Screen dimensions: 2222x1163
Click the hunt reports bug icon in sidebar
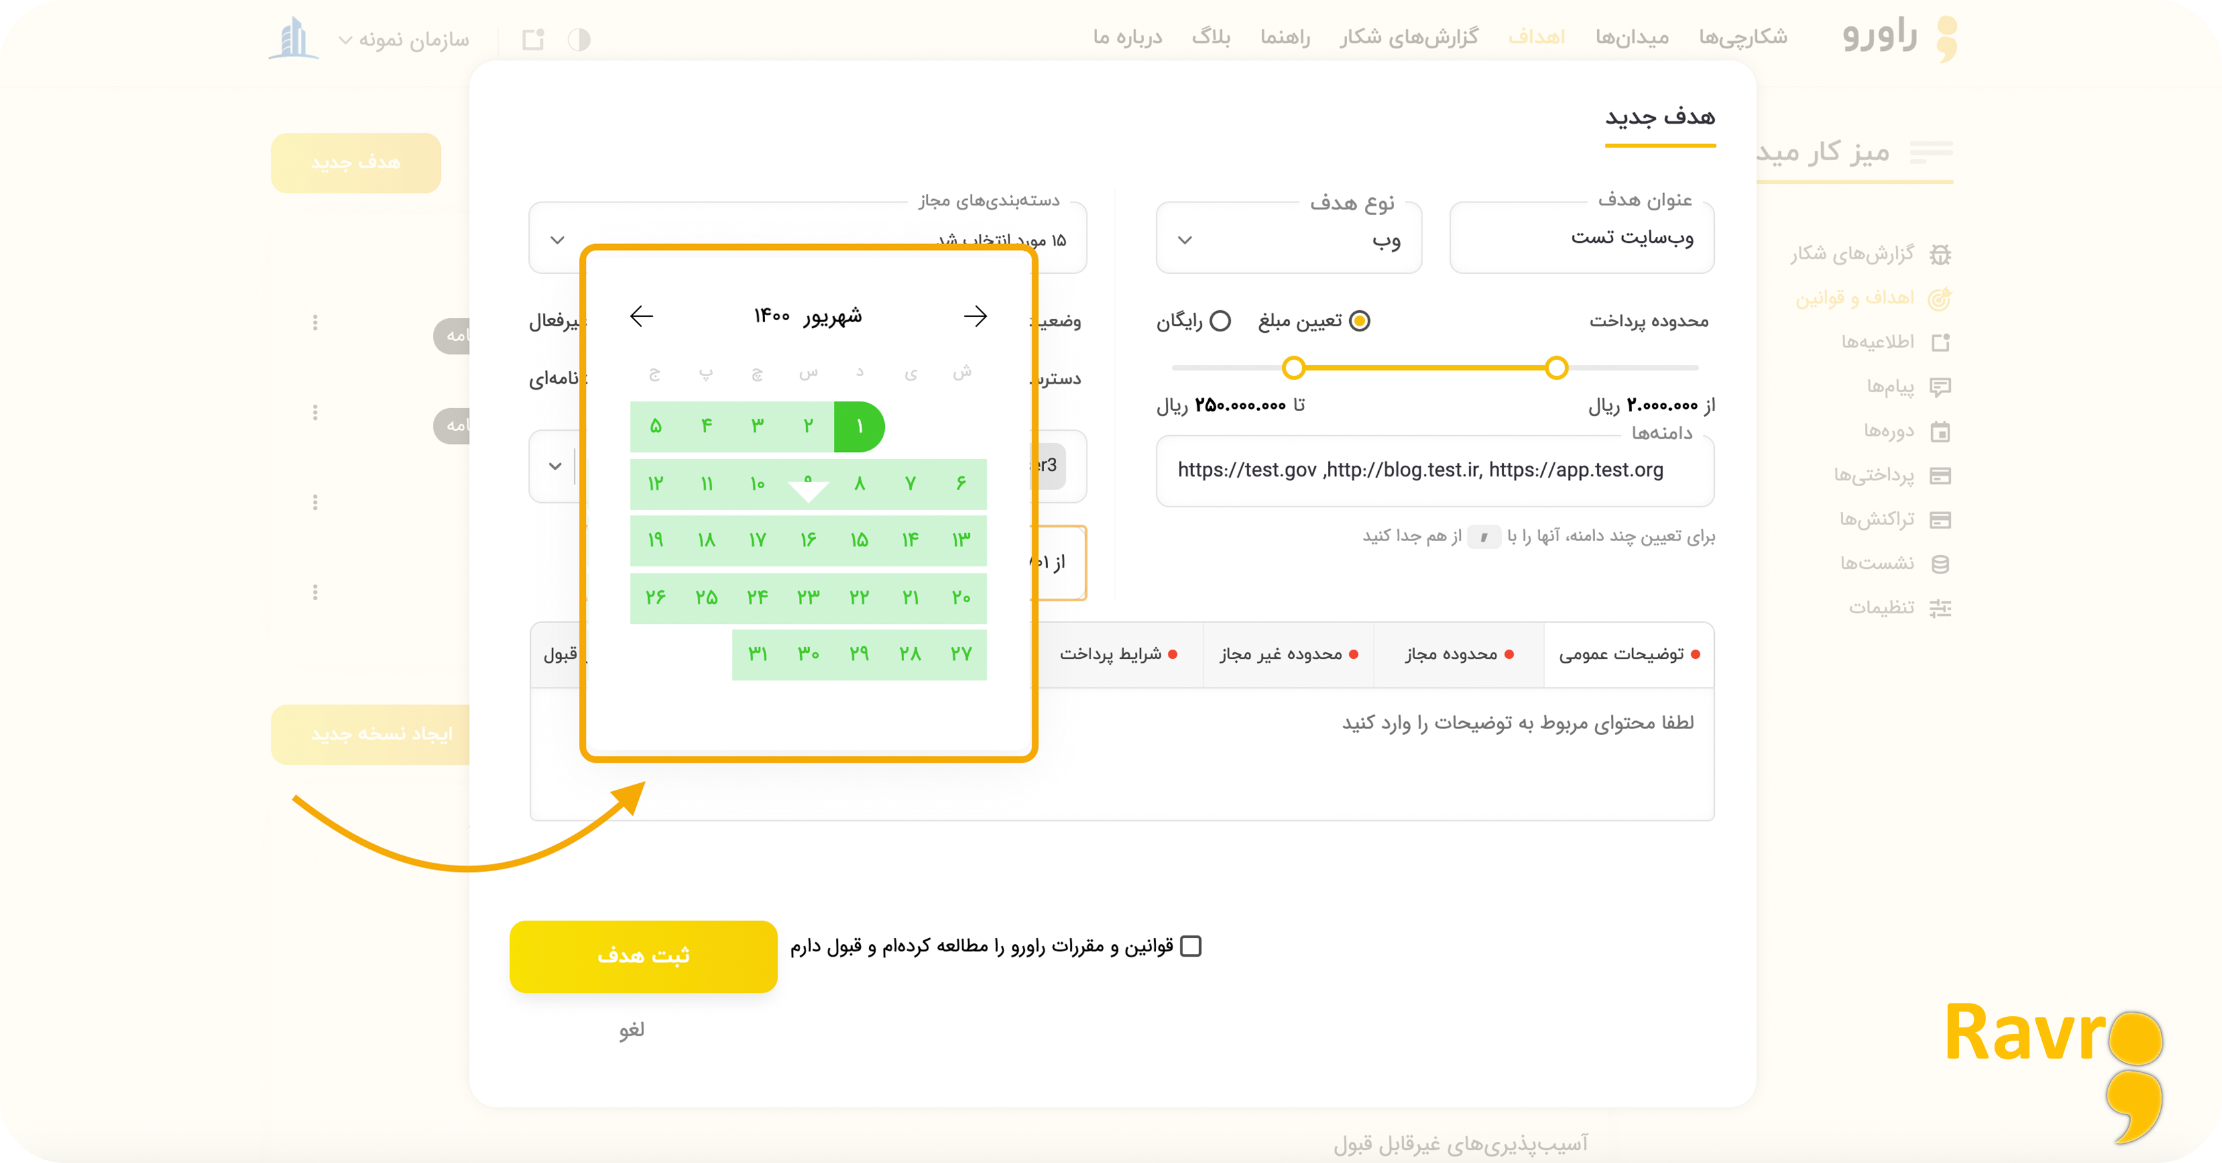(1940, 255)
